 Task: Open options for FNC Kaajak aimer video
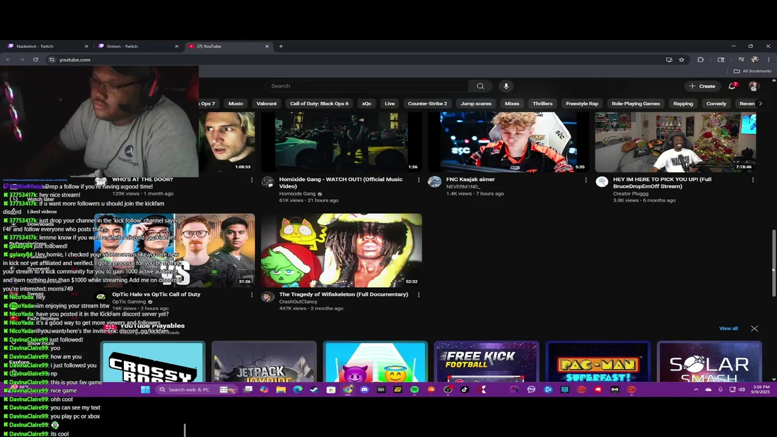point(586,180)
